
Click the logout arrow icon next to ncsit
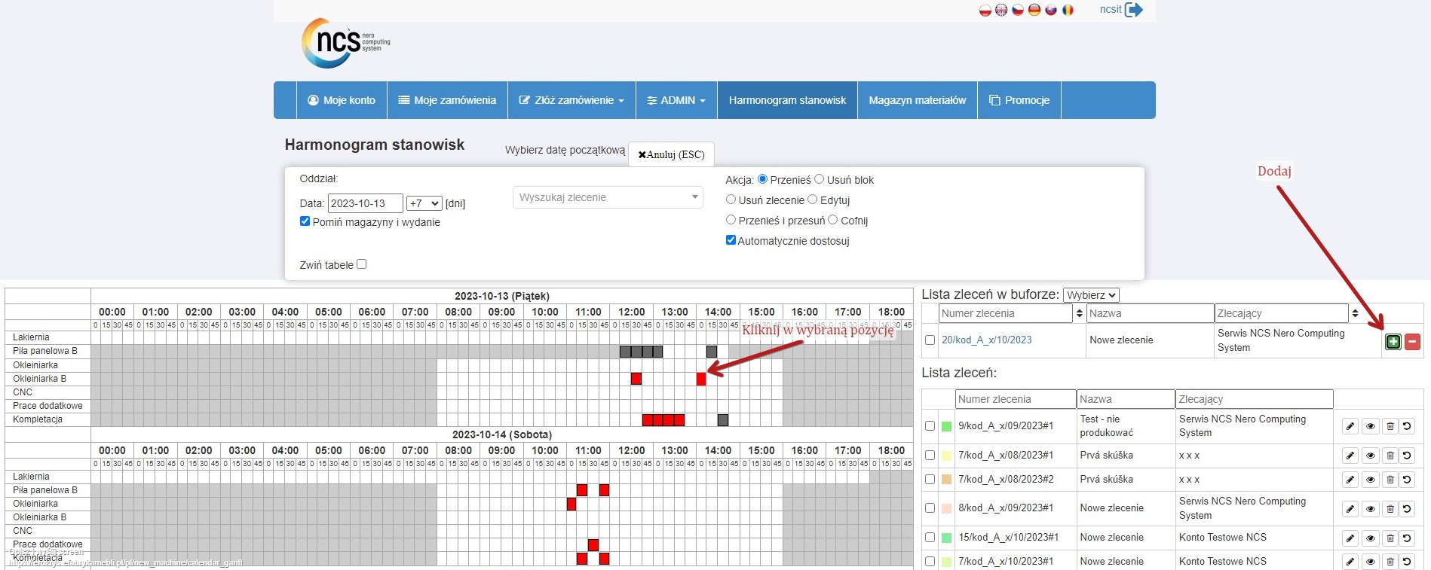(x=1133, y=10)
